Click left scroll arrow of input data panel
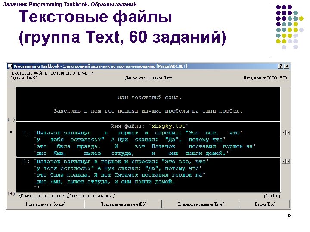This screenshot has height=232, width=310. [284, 133]
